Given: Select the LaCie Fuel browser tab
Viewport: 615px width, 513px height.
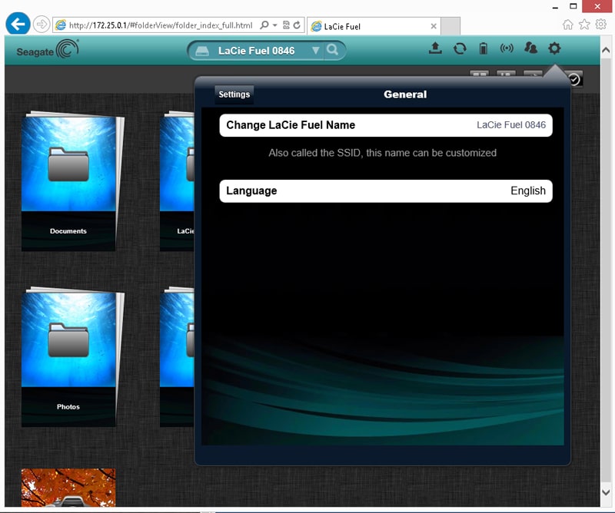Looking at the screenshot, I should point(374,26).
